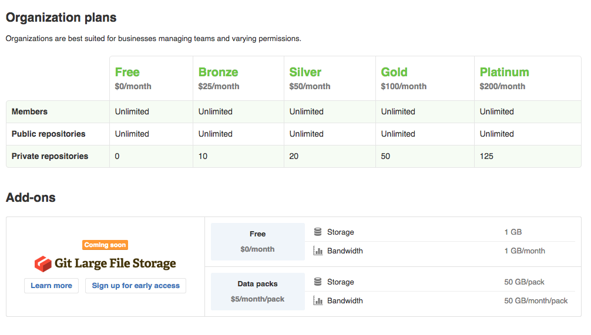591x335 pixels.
Task: Click the Free add-on tier tile
Action: (x=257, y=242)
